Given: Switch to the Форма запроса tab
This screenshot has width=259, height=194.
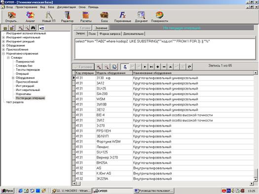Looking at the screenshot, I should pyautogui.click(x=110, y=33).
